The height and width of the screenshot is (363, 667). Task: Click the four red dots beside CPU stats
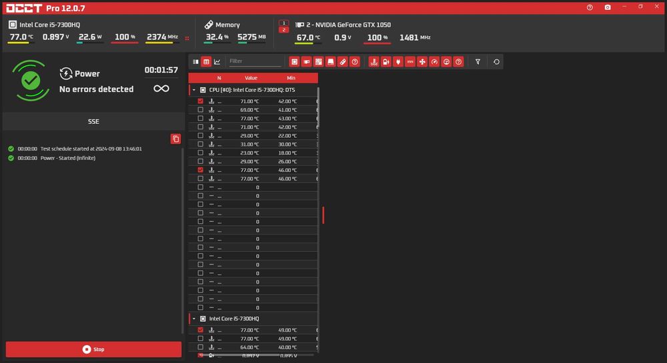[187, 38]
